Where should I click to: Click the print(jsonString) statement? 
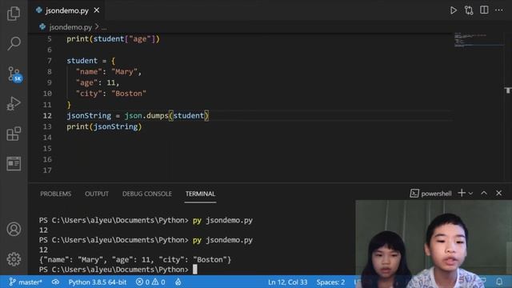(104, 126)
